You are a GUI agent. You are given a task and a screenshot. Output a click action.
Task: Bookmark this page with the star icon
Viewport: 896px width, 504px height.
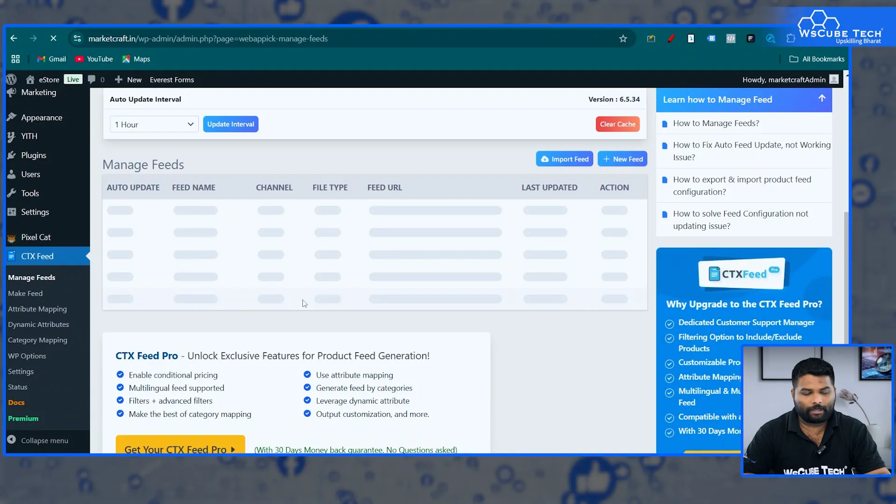pos(623,38)
